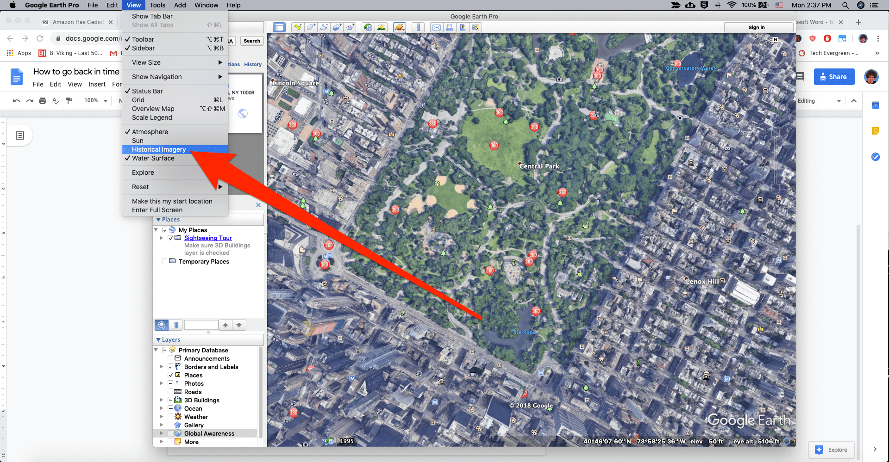Click the Add Polygon toolbar icon
889x462 pixels.
click(x=311, y=27)
